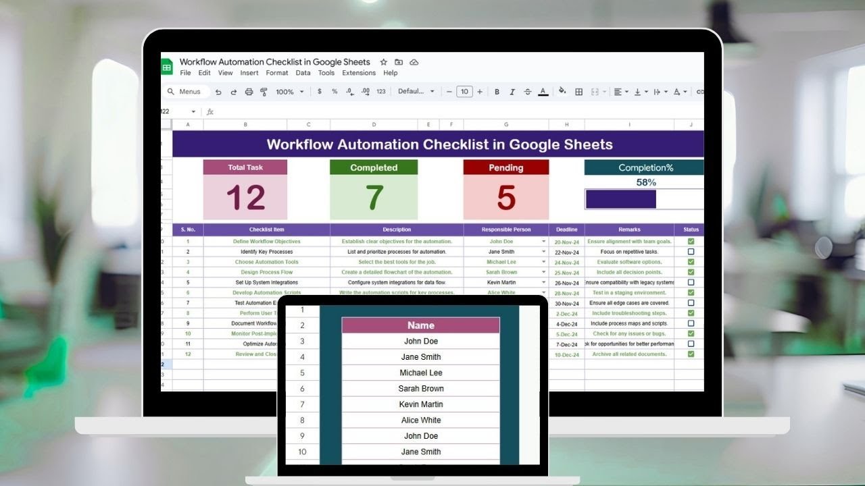Toggle Status checkbox for 2-Dec-24 row

click(x=691, y=313)
